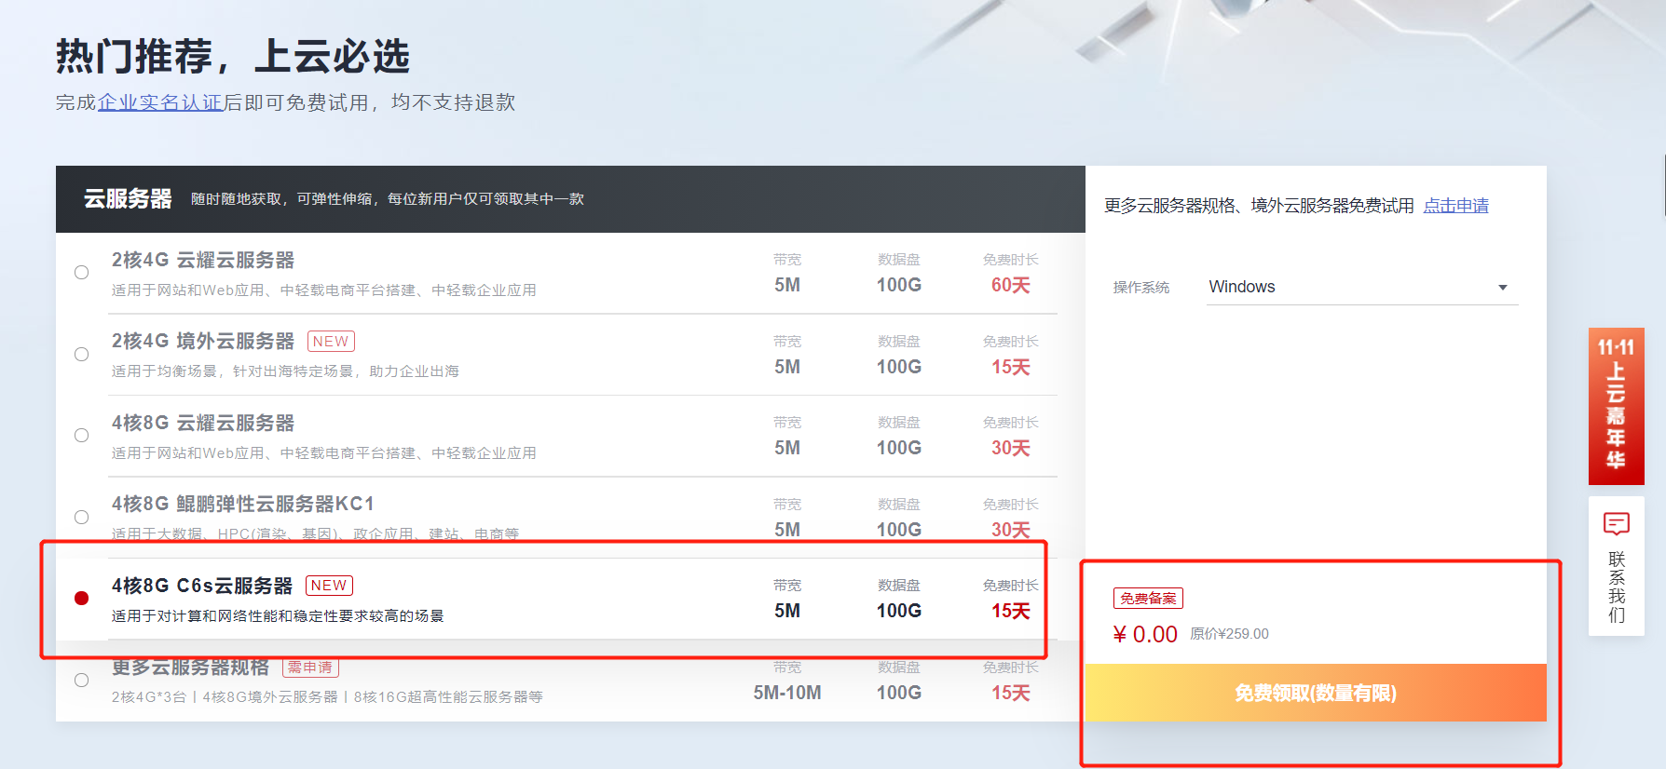Click the 2核4G 境外云服务器 title

(x=203, y=342)
